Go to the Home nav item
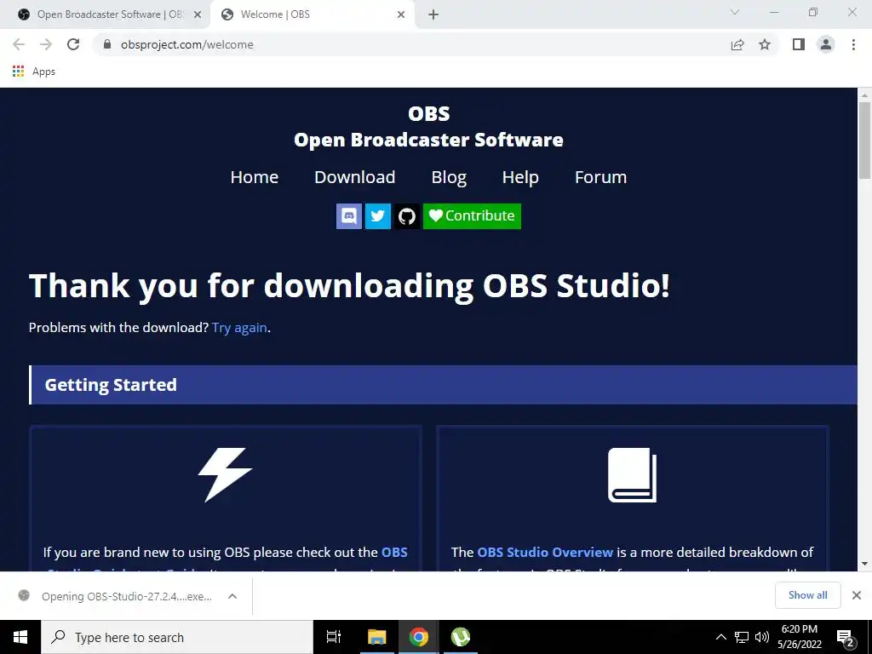This screenshot has width=872, height=654. (x=254, y=177)
